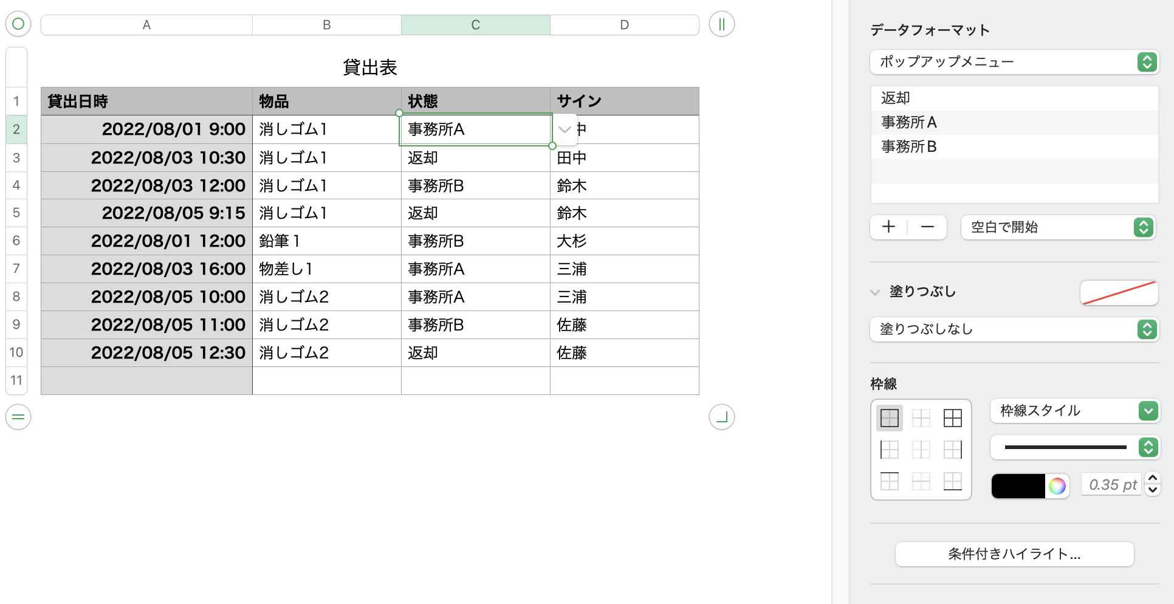Select 事務所B in popup item list
Viewport: 1174px width, 604px height.
[909, 147]
